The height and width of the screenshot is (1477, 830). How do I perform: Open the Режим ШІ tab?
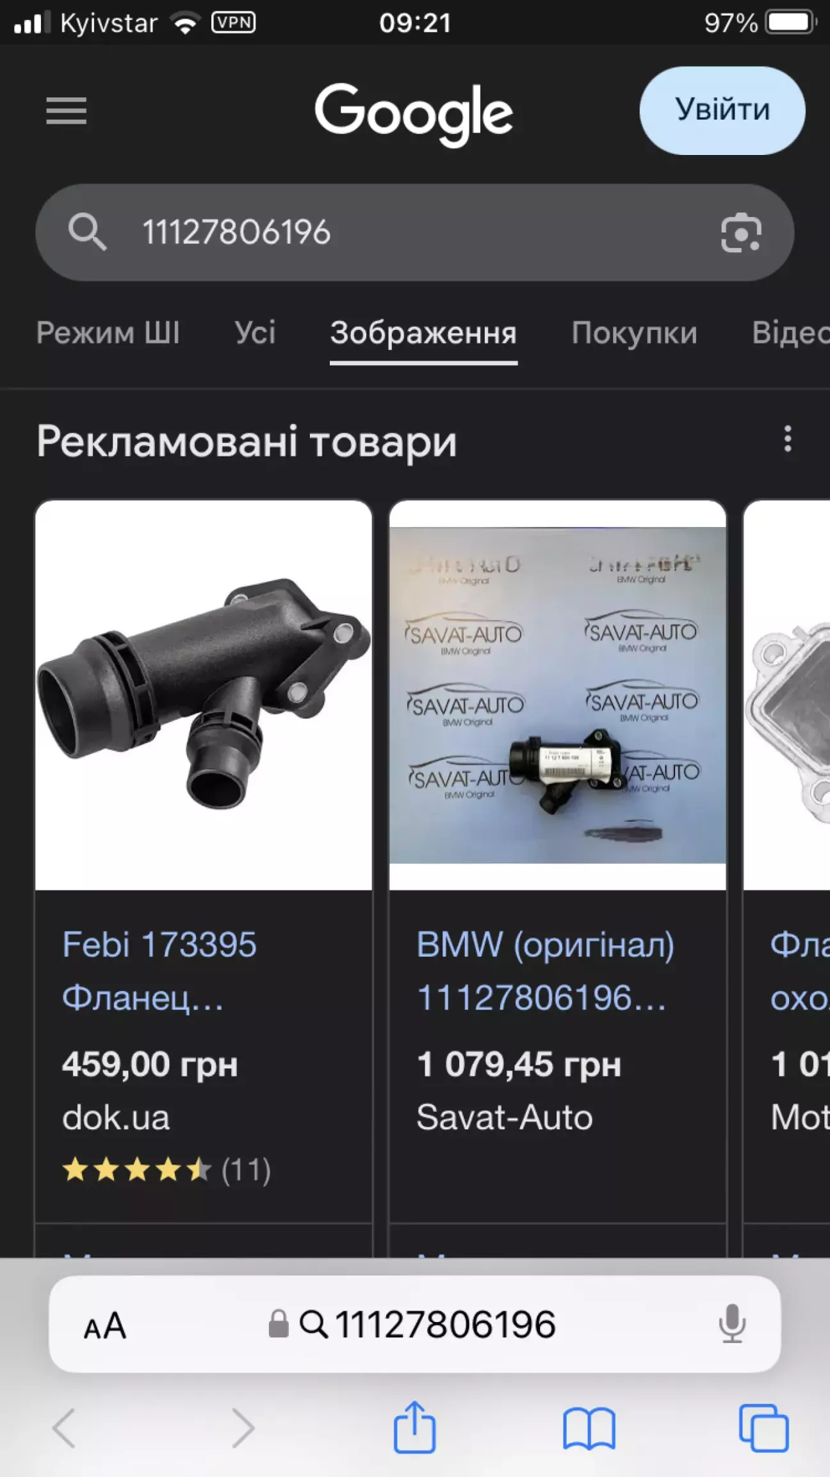[x=108, y=333]
